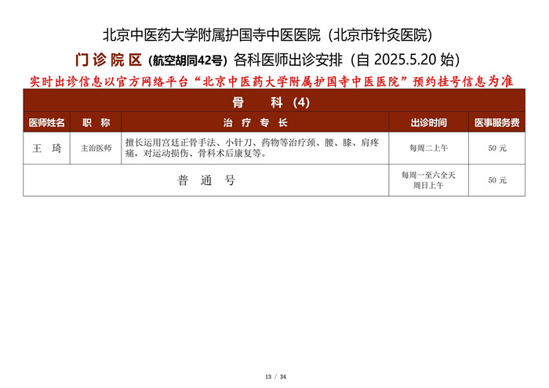
Task: Click the 50 元 fee in 普通号 row
Action: [x=497, y=180]
